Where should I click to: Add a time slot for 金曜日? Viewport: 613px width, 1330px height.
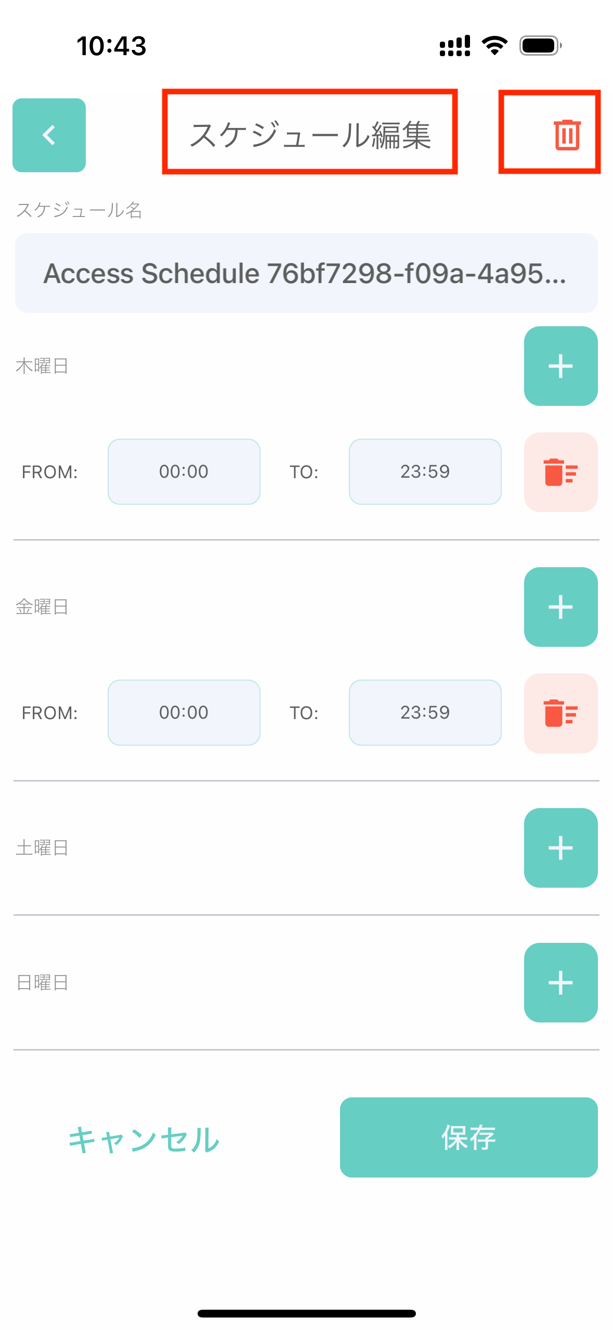(560, 607)
